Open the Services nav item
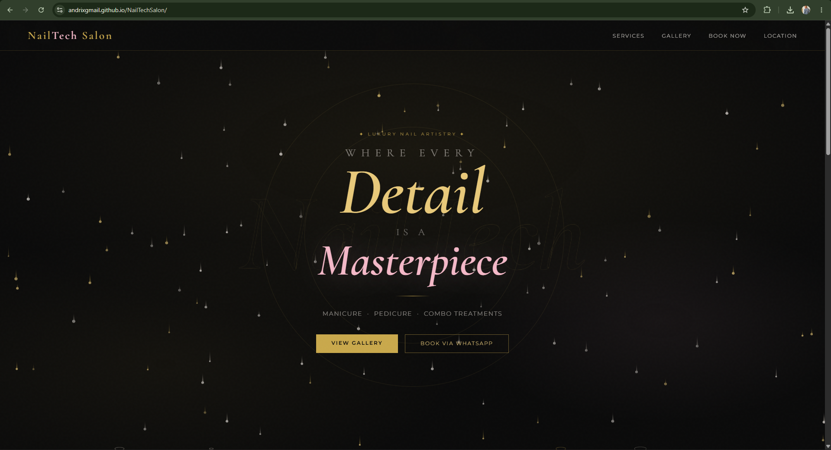The height and width of the screenshot is (450, 831). [x=628, y=36]
